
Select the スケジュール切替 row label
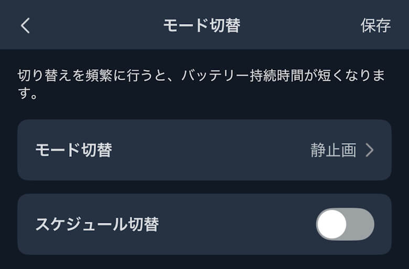click(x=97, y=224)
